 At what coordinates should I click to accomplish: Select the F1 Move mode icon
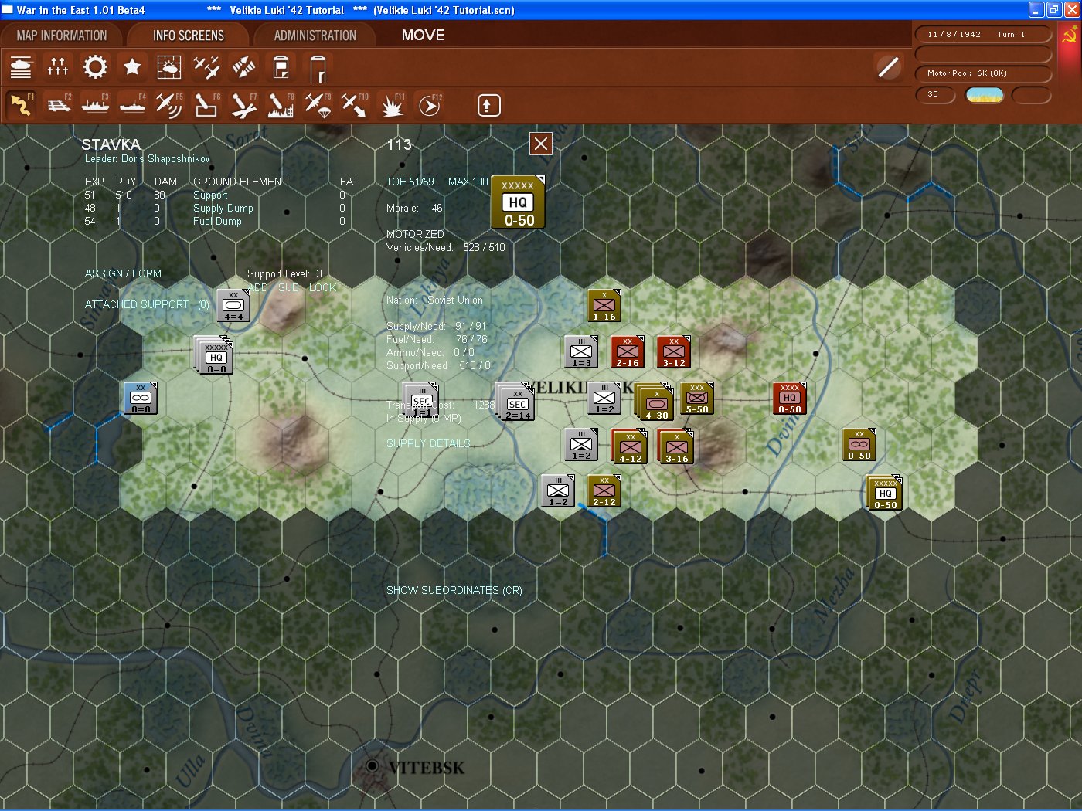pos(21,105)
